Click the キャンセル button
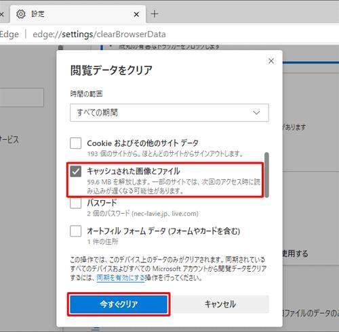Viewport: 339px width, 332px height. tap(220, 304)
